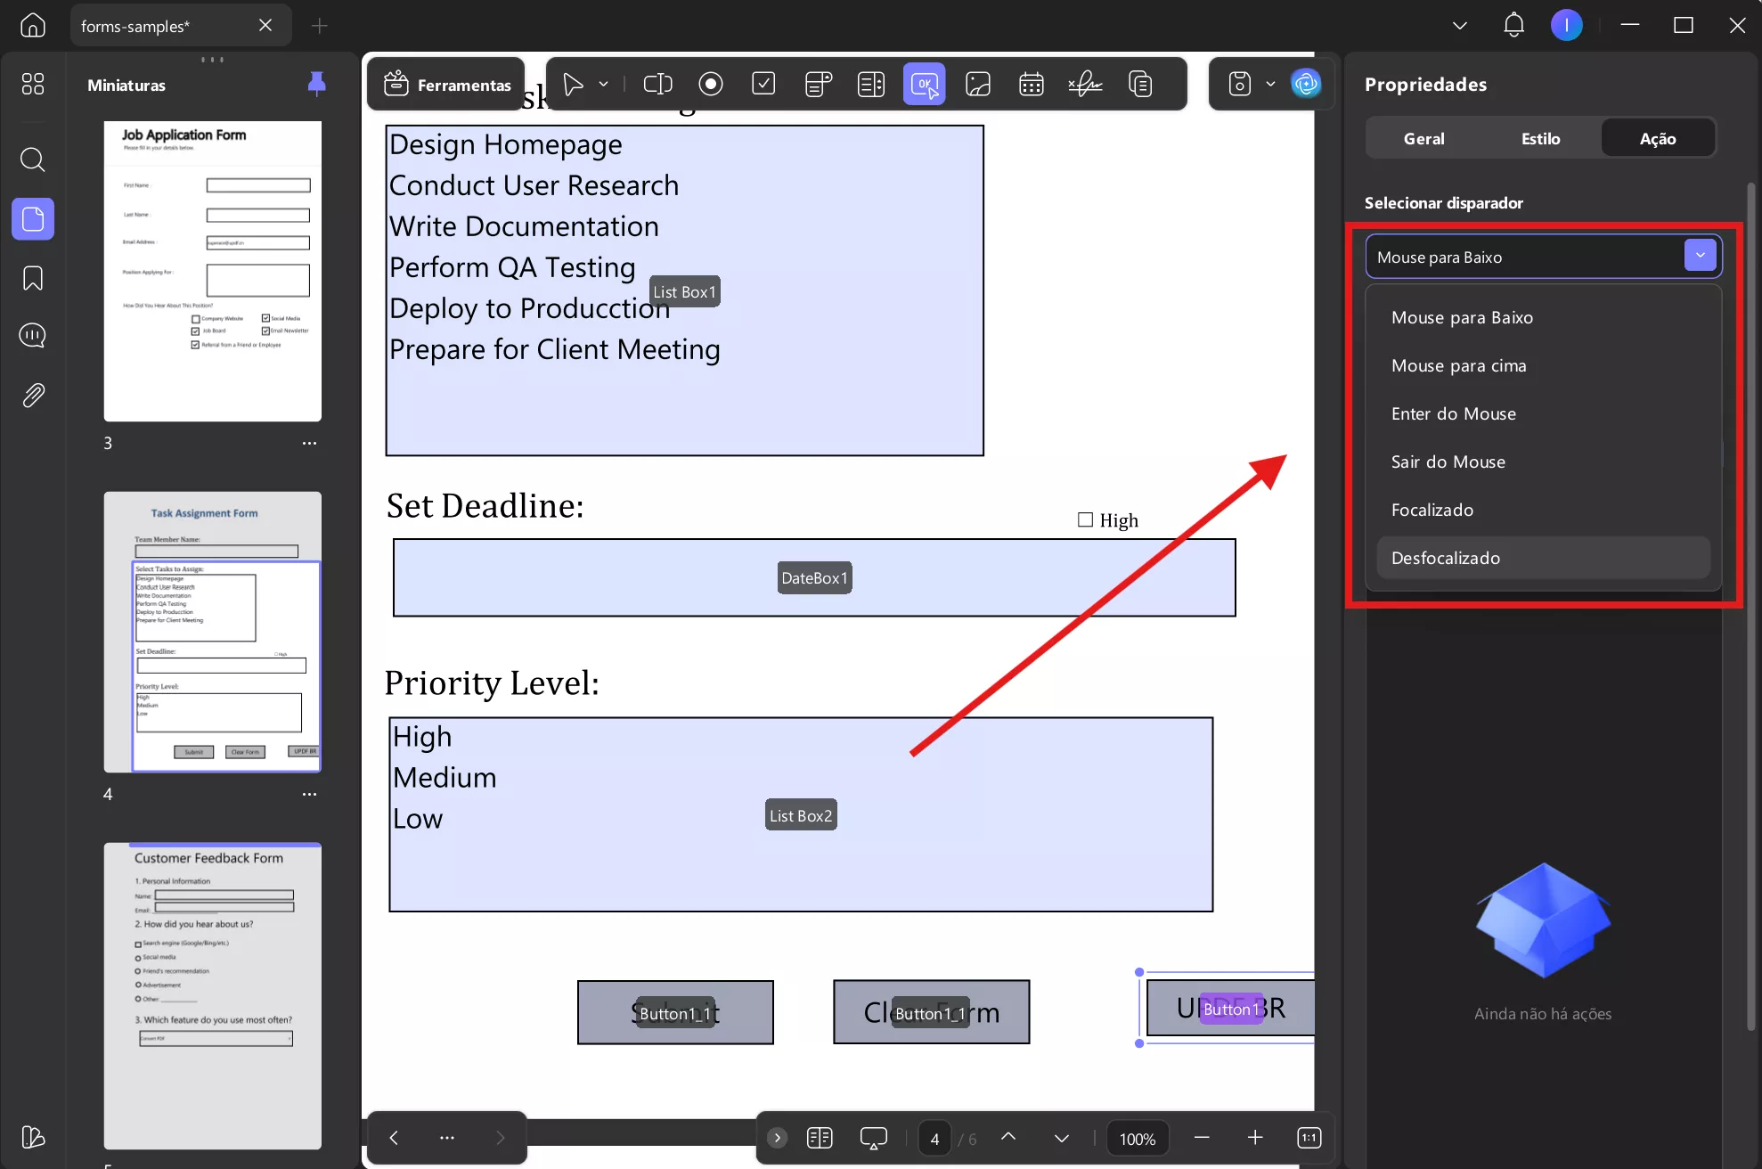Screen dimensions: 1762x1169
Task: Open the copy fields tool icon
Action: 1140,84
